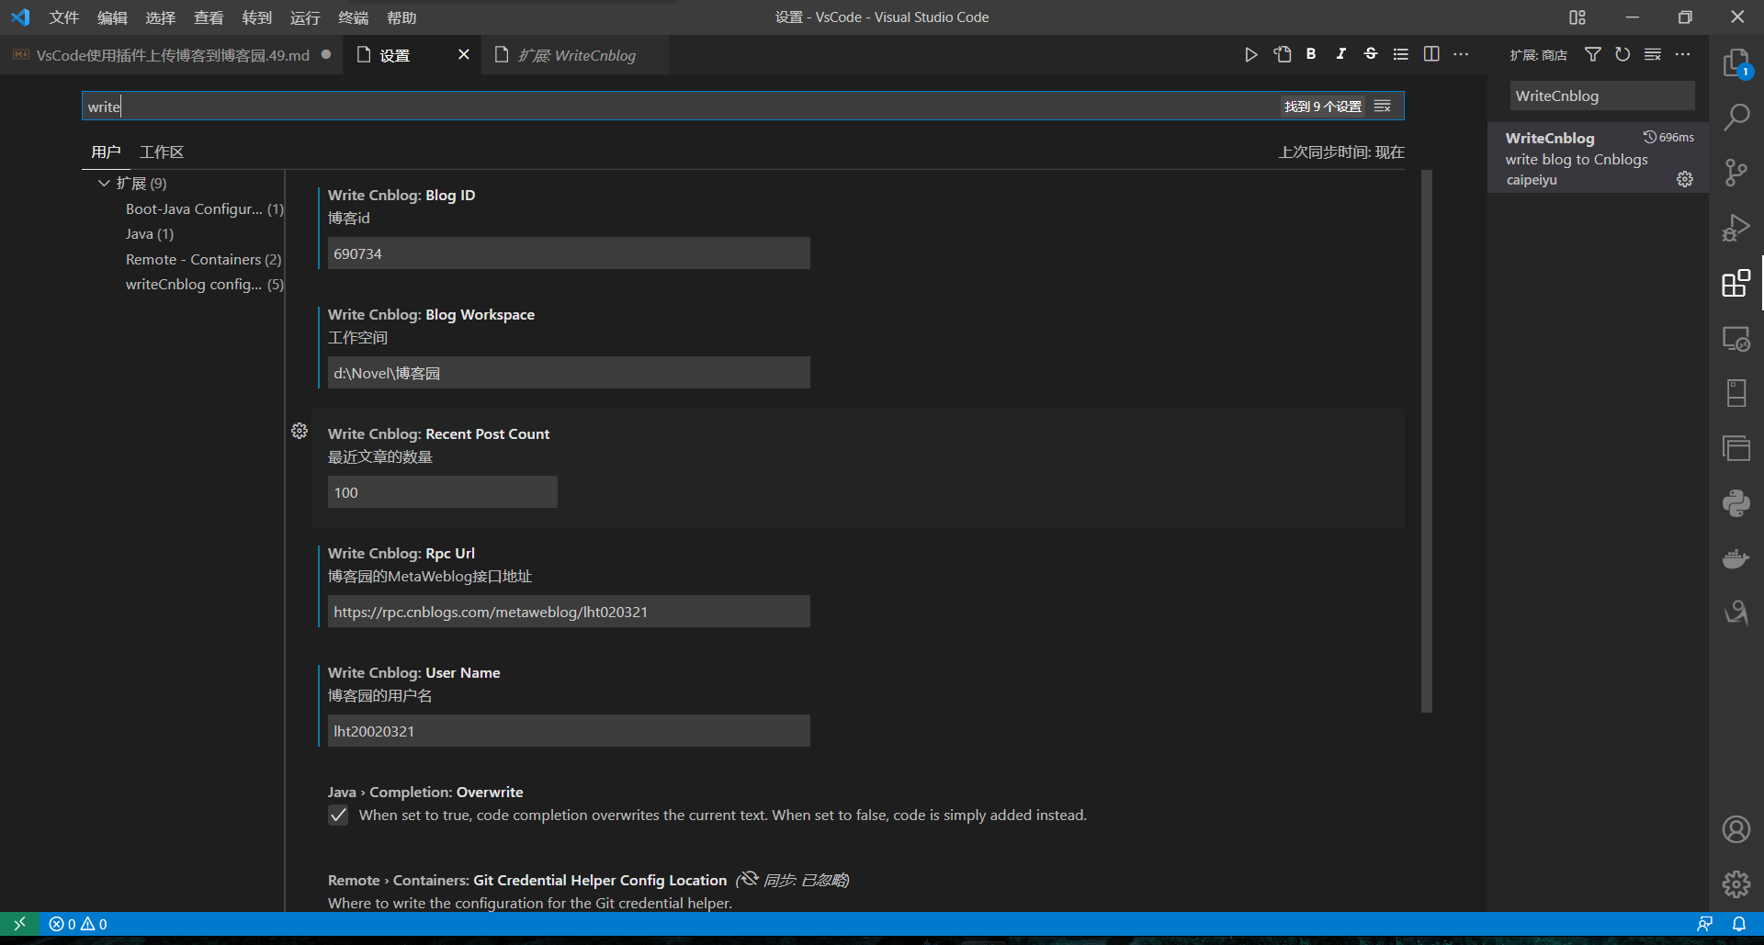Screen dimensions: 1764x945
Task: Click the extensions search box WriteCnblog
Action: (1602, 96)
